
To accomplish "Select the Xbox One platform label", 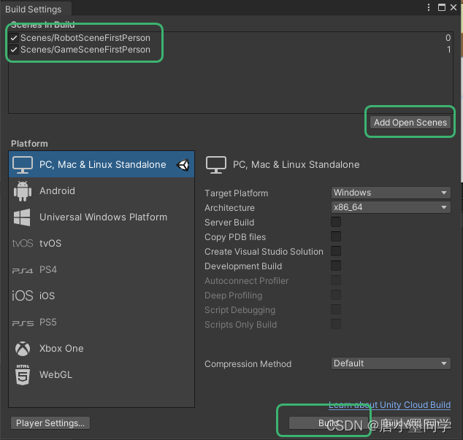I will click(61, 349).
